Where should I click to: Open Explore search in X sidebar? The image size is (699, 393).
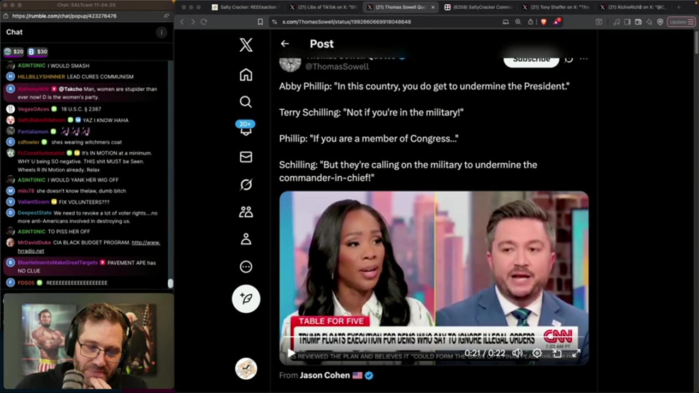(x=246, y=102)
